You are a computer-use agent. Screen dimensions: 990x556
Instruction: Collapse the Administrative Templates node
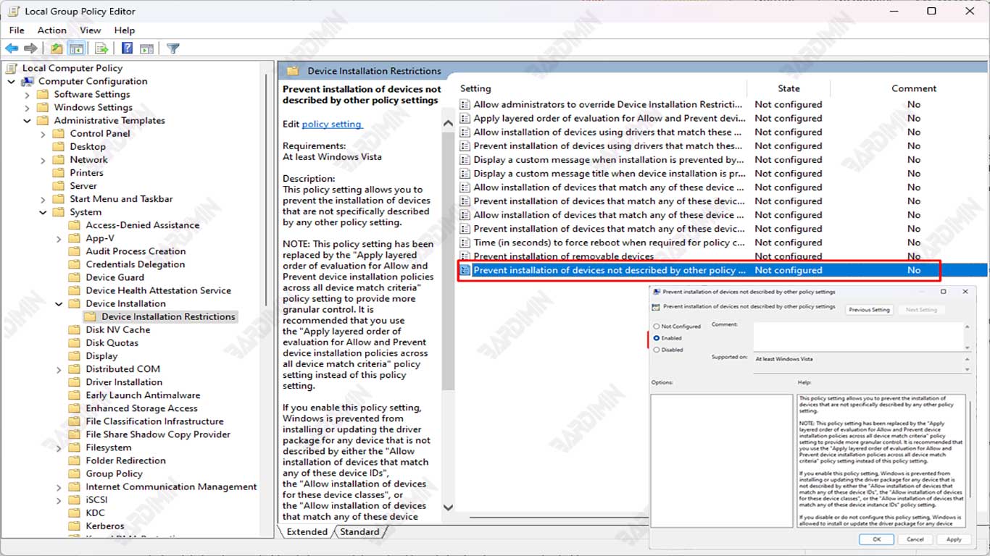(x=28, y=121)
